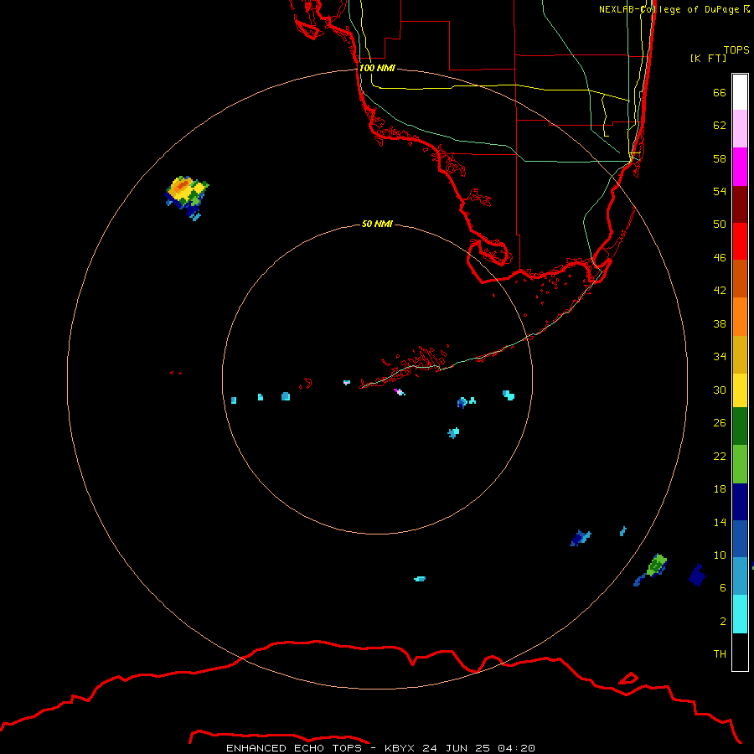
Task: Click the white swatch in the tops legend
Action: click(740, 92)
